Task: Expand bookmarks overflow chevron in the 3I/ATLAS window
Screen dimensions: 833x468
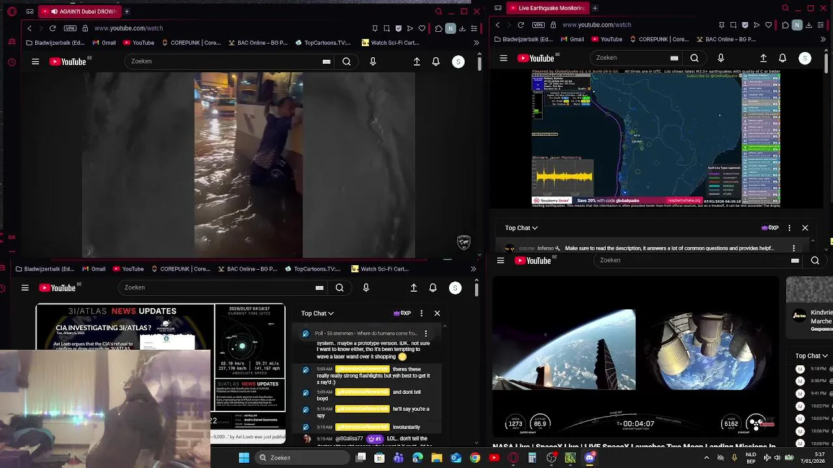Action: (473, 269)
